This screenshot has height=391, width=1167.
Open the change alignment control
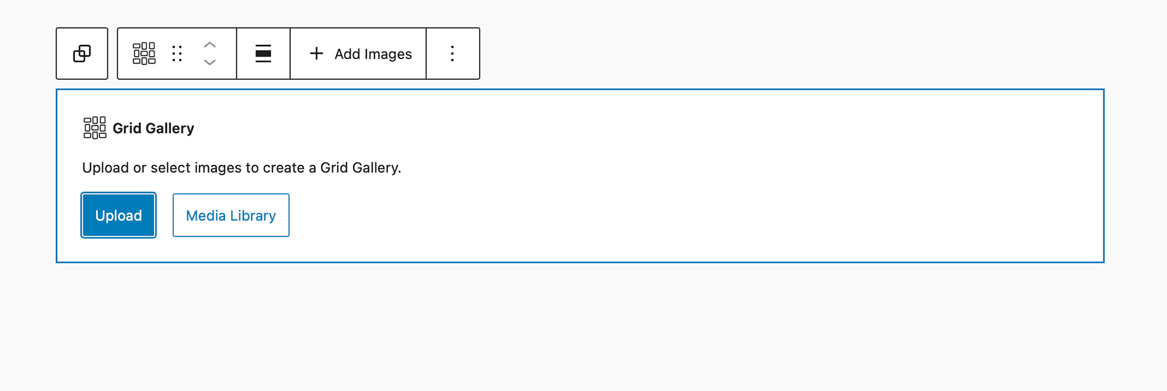coord(263,54)
